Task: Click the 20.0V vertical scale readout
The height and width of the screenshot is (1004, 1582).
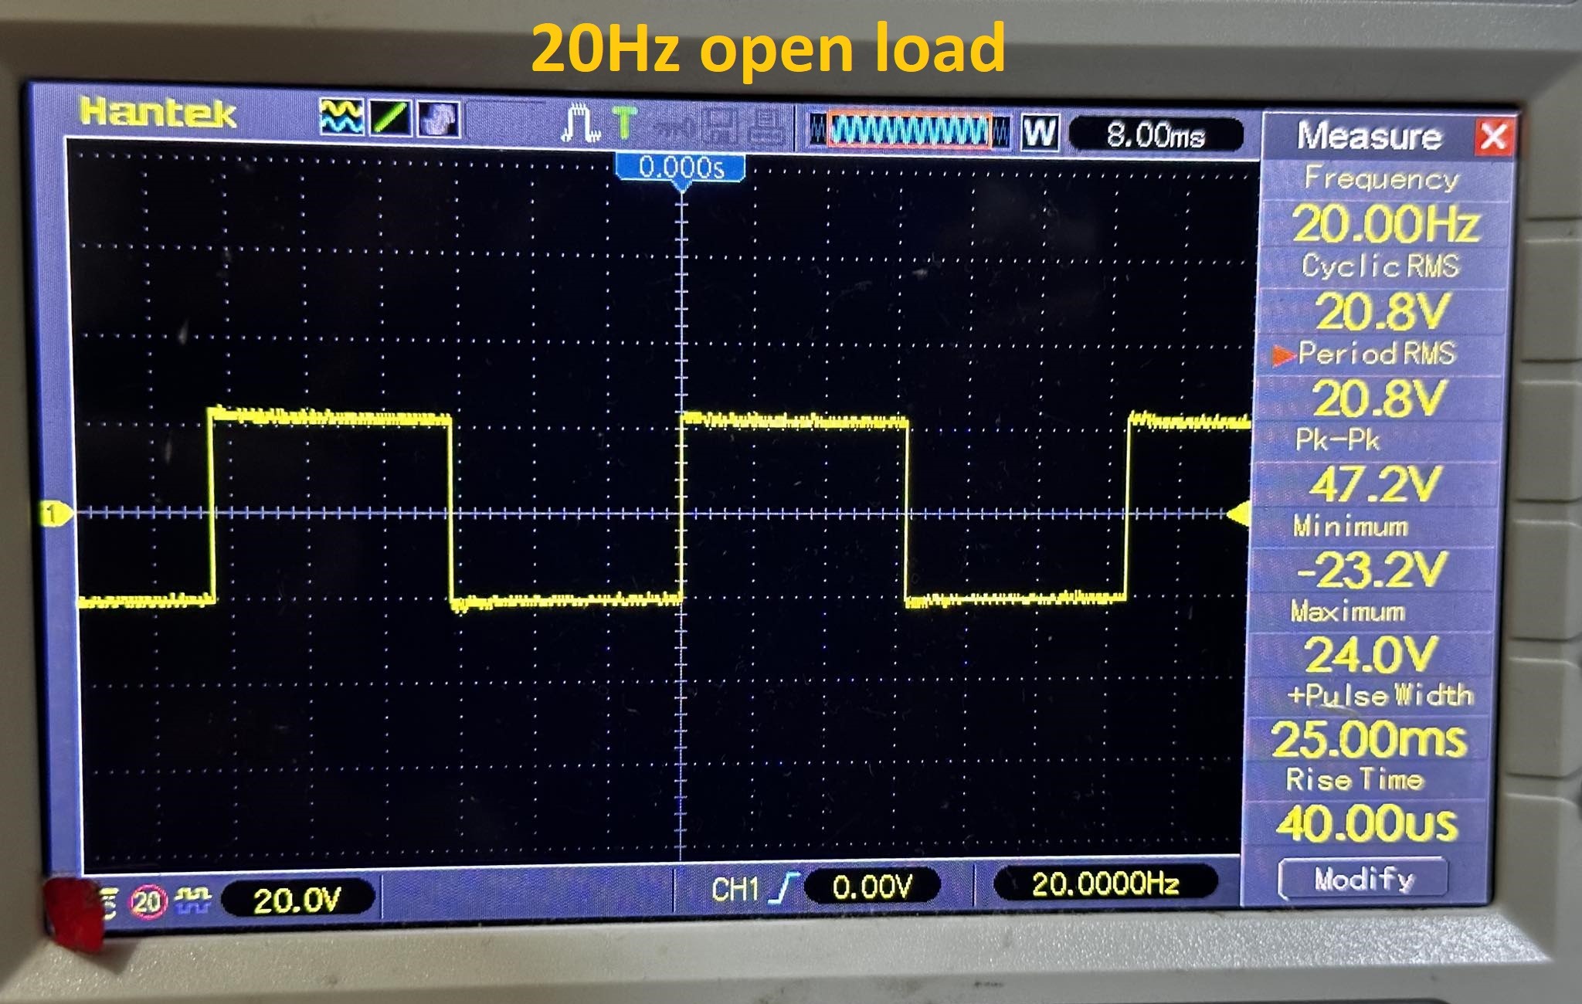Action: pyautogui.click(x=297, y=900)
